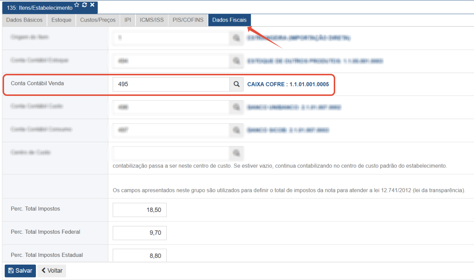
Task: Select the Dados Fiscais tab
Action: [229, 20]
